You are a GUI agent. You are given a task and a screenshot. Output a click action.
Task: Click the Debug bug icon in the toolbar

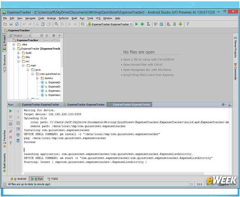click(x=142, y=24)
